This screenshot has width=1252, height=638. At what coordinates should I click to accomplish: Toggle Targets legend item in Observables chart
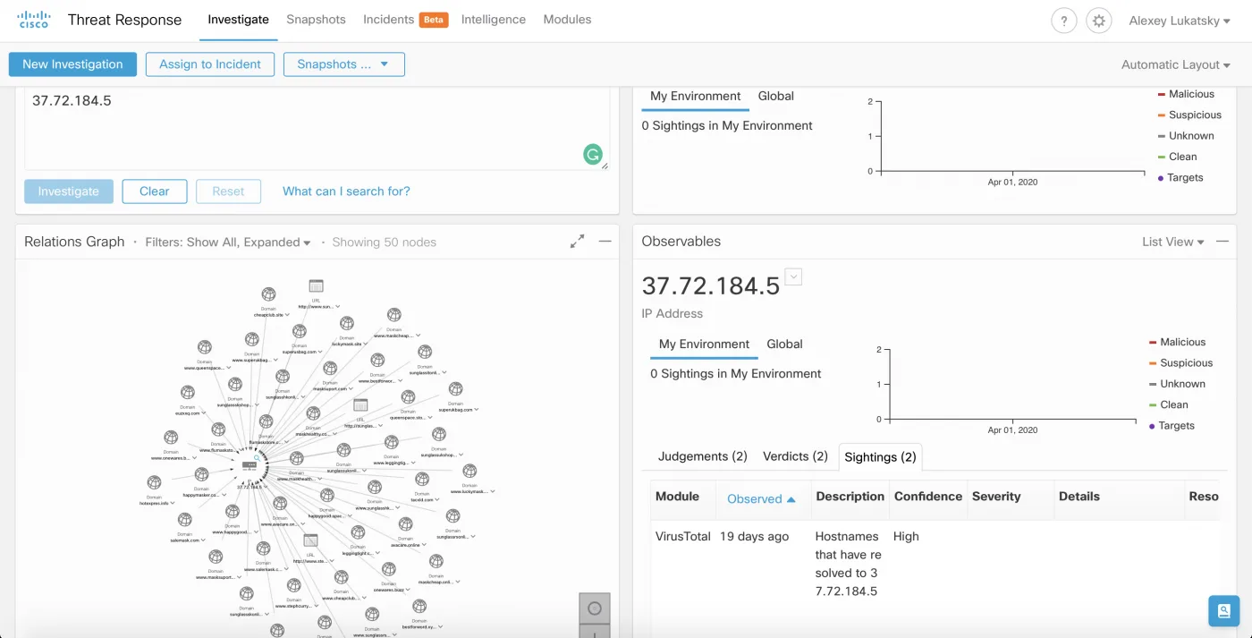[1172, 426]
